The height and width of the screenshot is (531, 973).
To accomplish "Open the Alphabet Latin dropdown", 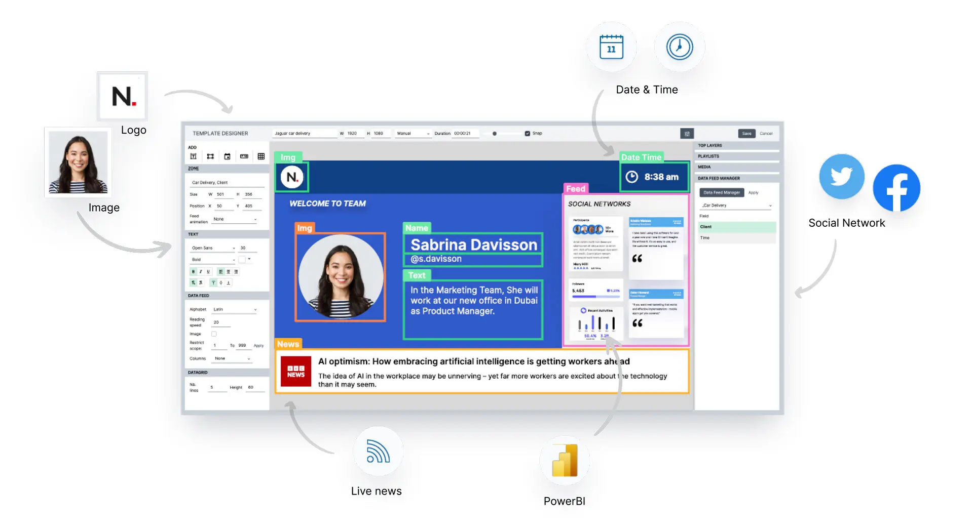I will point(235,309).
